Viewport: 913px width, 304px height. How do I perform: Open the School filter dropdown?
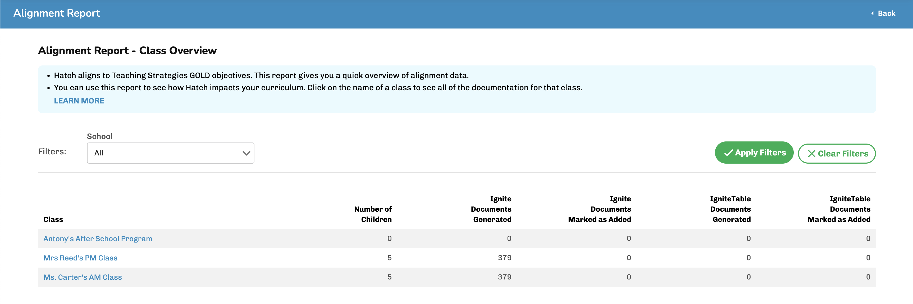pyautogui.click(x=171, y=153)
